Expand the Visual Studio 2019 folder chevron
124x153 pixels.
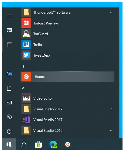(111, 130)
